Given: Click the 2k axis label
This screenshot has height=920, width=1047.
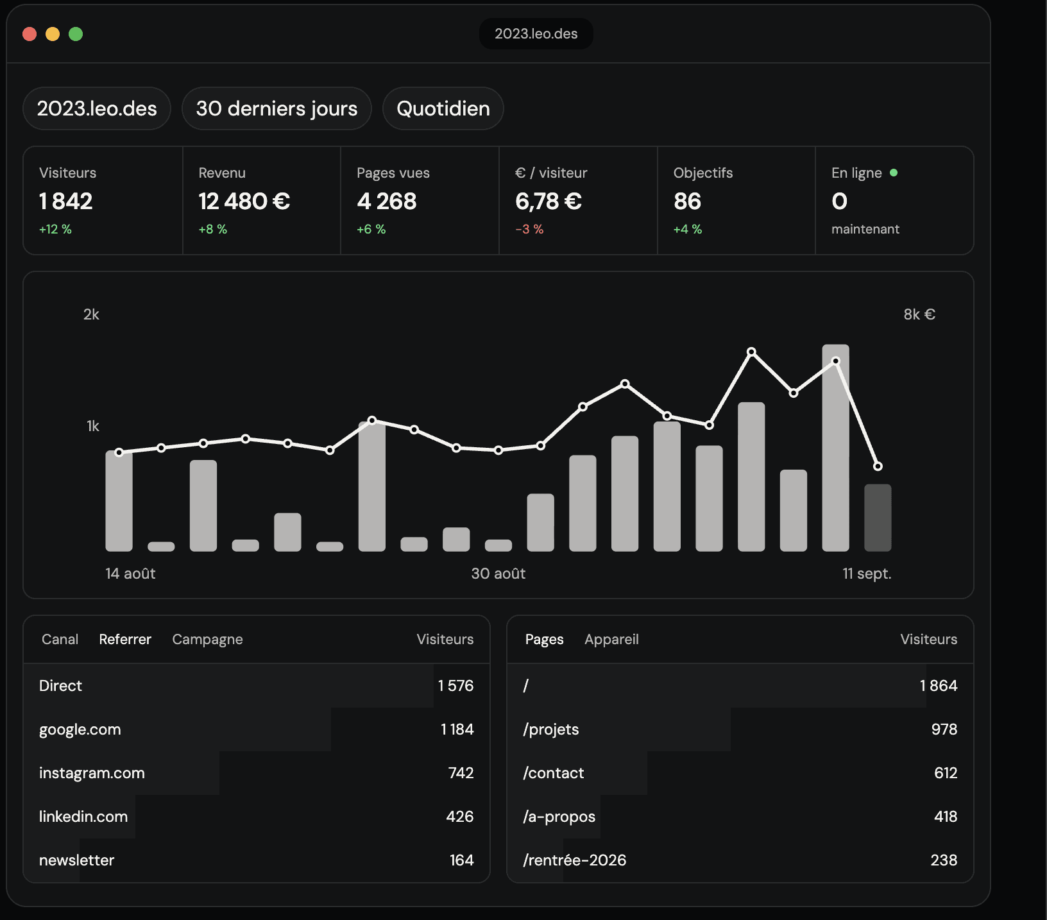Looking at the screenshot, I should click(91, 314).
